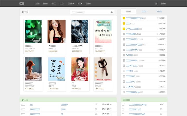
Task: Open the green hearts candle book cover
Action: pos(33,31)
